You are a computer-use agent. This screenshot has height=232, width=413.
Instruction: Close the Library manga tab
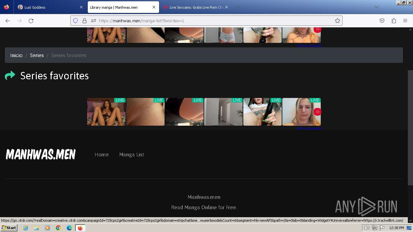pyautogui.click(x=154, y=7)
